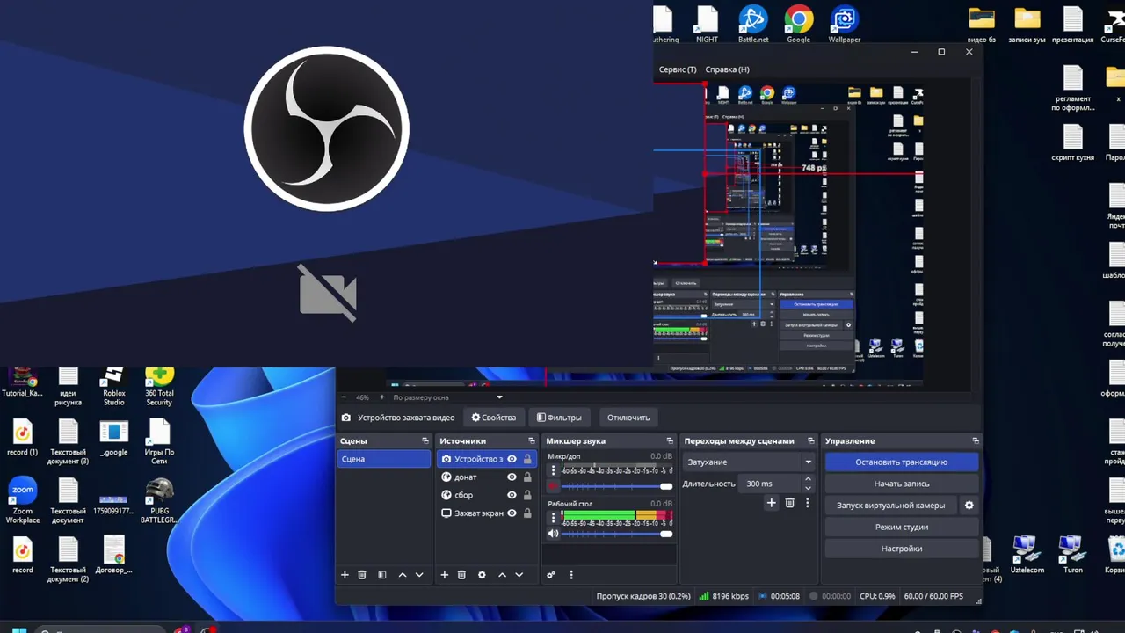Move source up in Источники list
The height and width of the screenshot is (633, 1125).
pos(503,575)
